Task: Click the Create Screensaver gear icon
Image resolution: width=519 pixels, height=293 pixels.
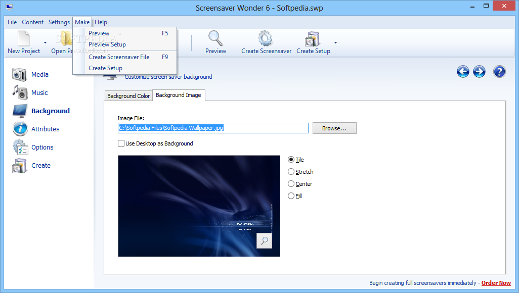Action: tap(266, 38)
